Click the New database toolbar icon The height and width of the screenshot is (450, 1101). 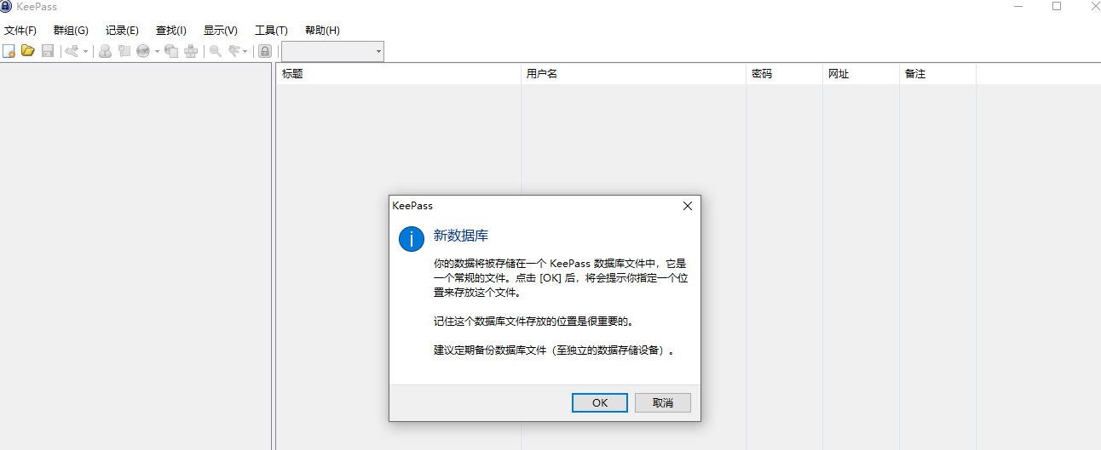tap(9, 51)
